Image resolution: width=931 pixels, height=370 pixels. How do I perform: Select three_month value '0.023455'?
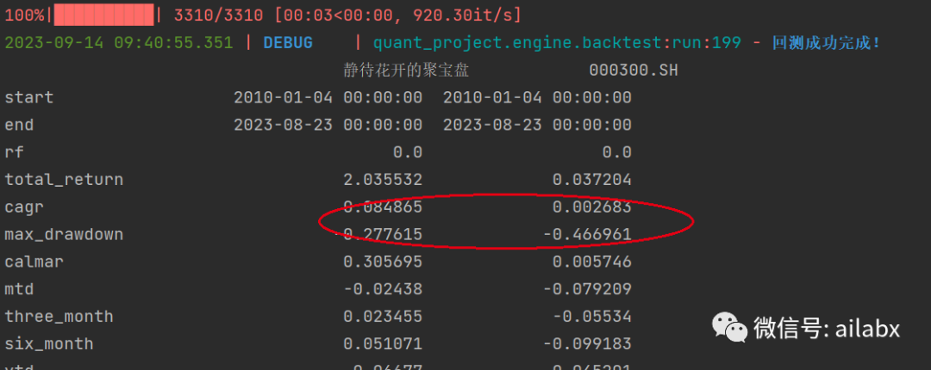(x=383, y=317)
